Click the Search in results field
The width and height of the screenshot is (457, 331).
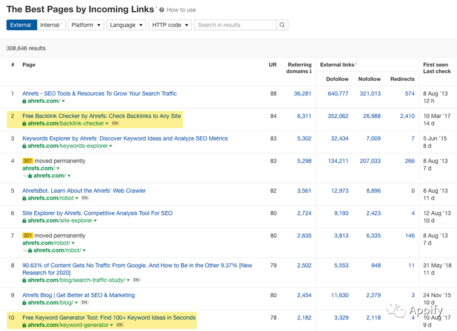[235, 25]
